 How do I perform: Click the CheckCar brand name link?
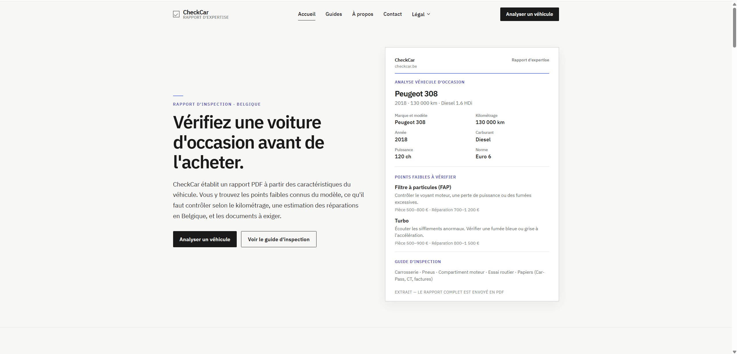click(196, 12)
